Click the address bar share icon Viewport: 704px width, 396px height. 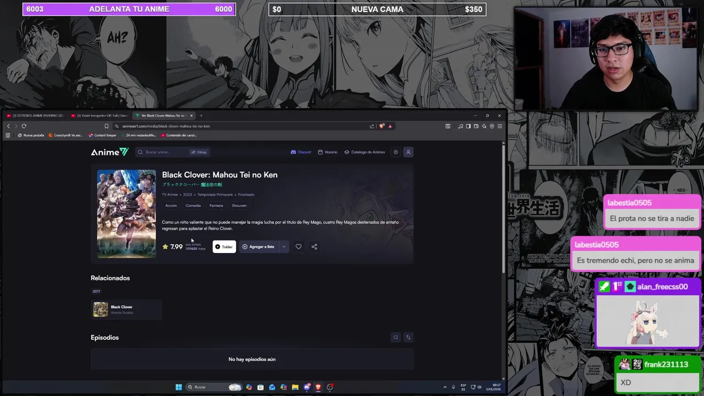[372, 127]
